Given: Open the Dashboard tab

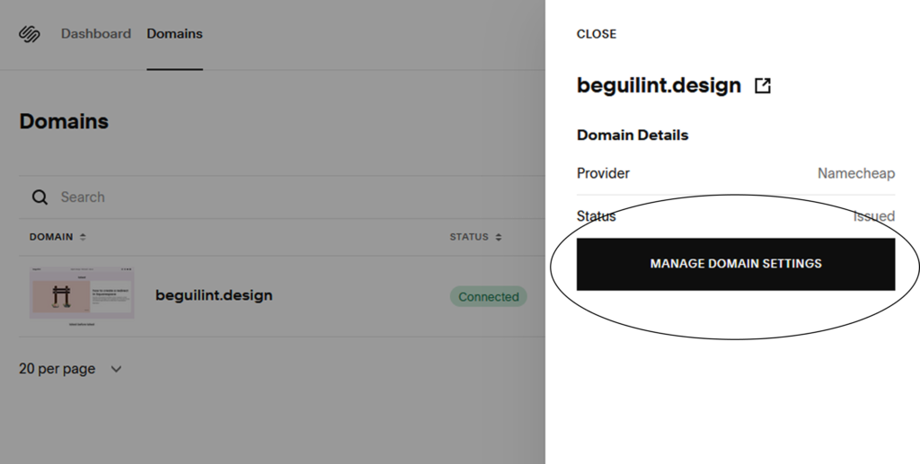Looking at the screenshot, I should click(96, 34).
